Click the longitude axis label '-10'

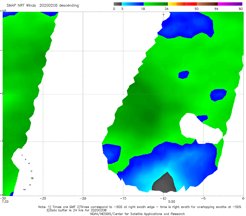click(163, 198)
